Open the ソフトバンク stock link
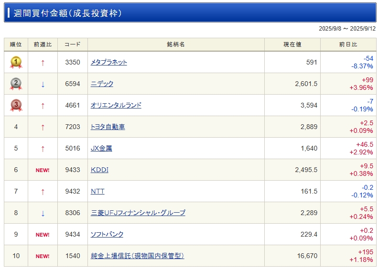Image resolution: width=379 pixels, height=271 pixels. pos(107,235)
